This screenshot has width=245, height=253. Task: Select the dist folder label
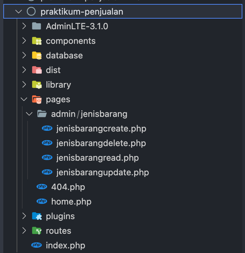[x=53, y=70]
